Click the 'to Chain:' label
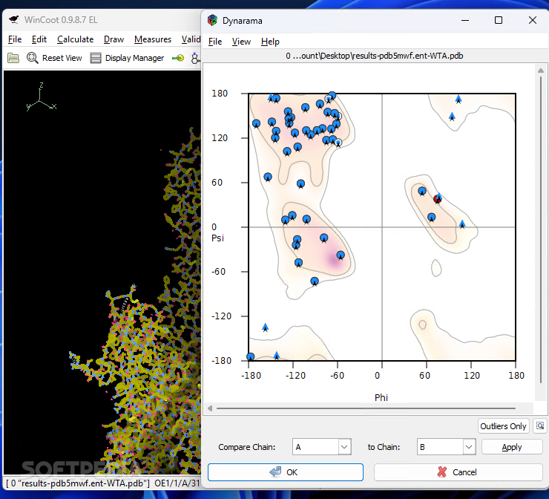Viewport: 549px width, 499px height. pos(384,447)
